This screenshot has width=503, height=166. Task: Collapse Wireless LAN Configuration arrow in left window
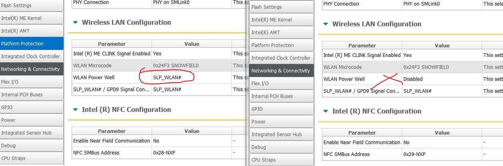coord(75,23)
